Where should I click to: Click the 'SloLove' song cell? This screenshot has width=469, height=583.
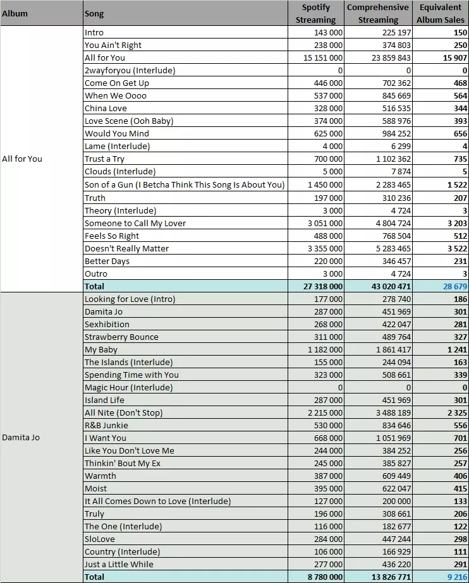[185, 539]
